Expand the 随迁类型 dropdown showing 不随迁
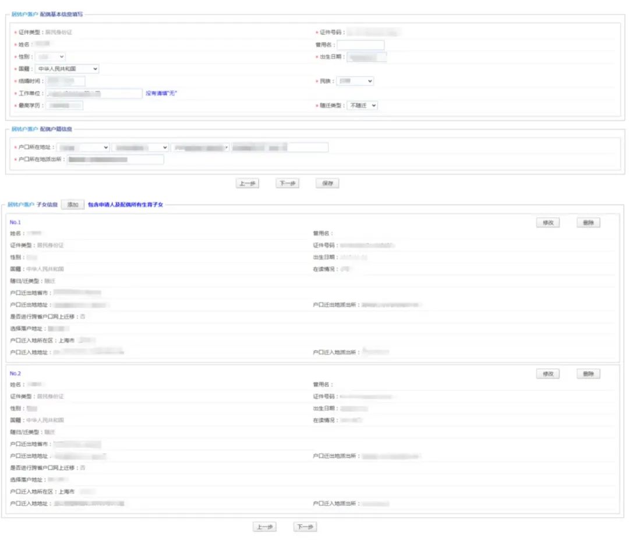The width and height of the screenshot is (629, 540). [x=362, y=105]
